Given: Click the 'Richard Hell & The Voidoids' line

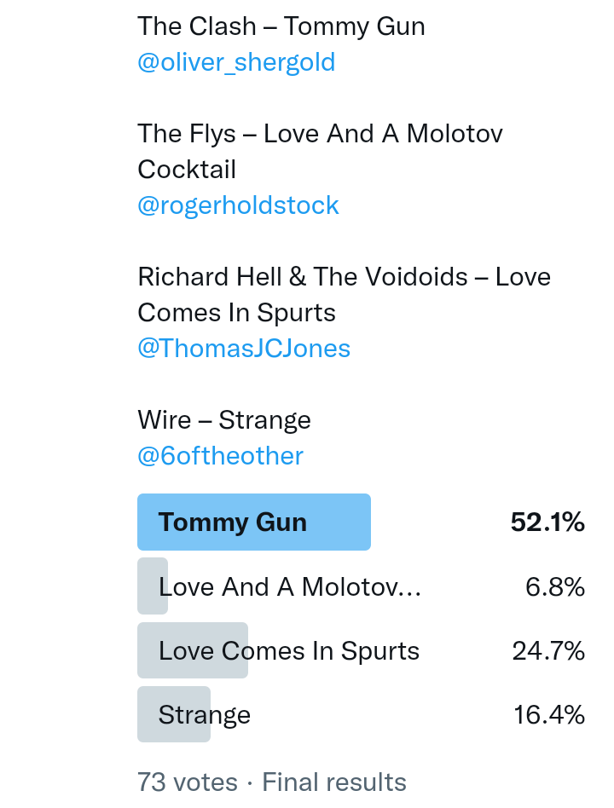Looking at the screenshot, I should pyautogui.click(x=344, y=277).
